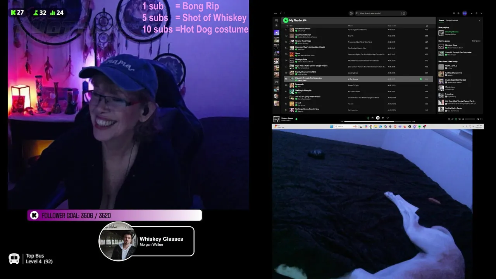Open Spotify Home

351,13
